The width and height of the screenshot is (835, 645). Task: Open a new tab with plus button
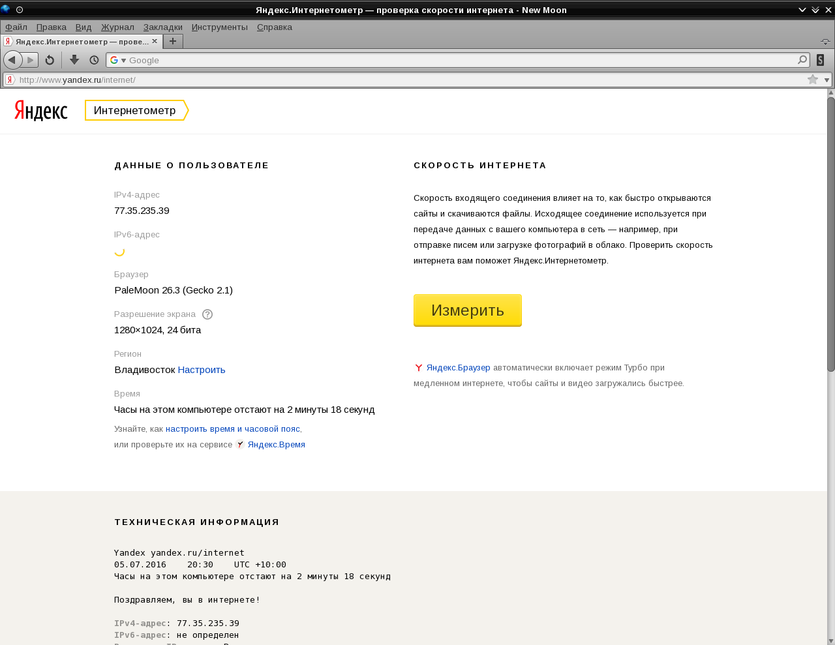[173, 41]
